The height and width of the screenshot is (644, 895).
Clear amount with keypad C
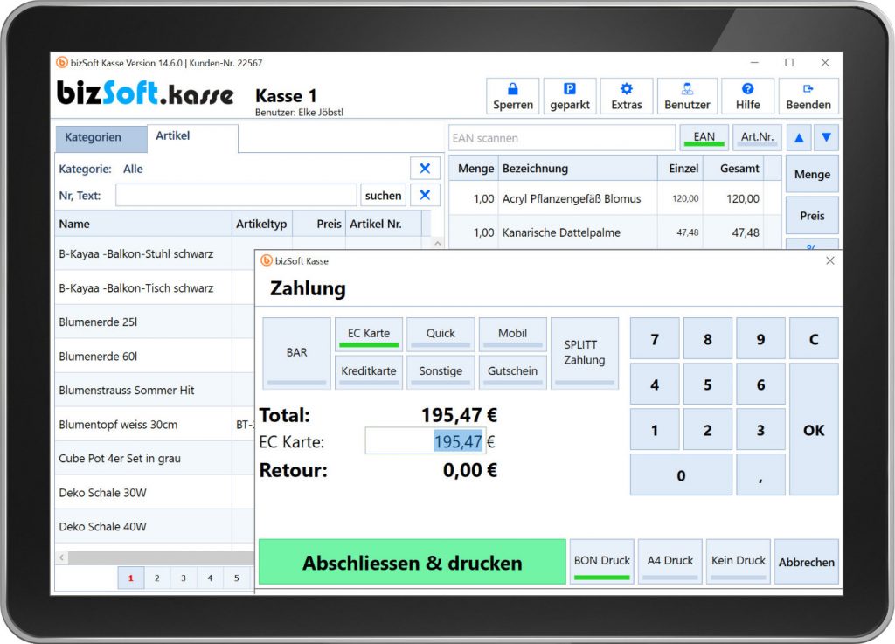(814, 339)
